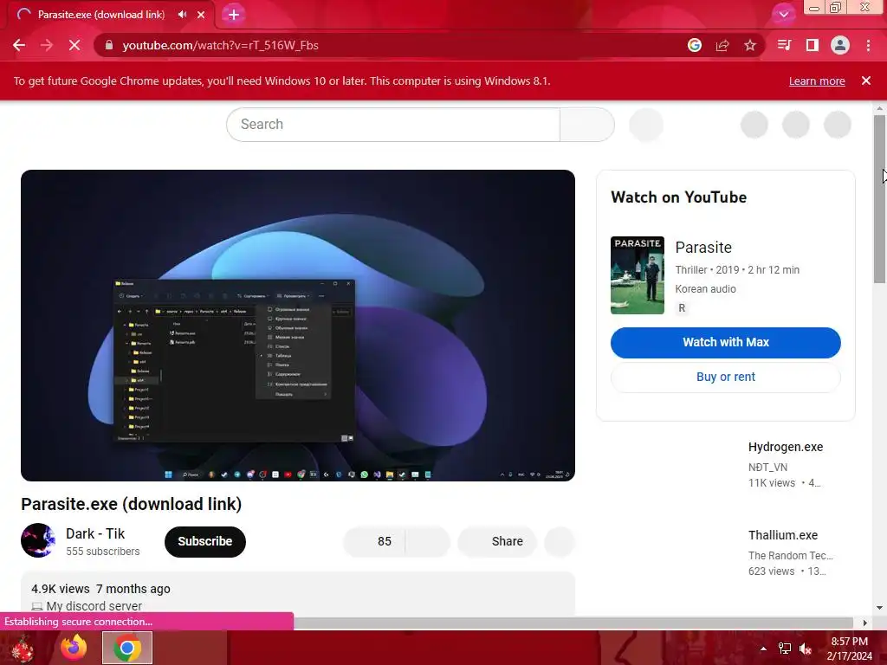Viewport: 887px width, 665px height.
Task: Open Learn more about Chrome updates
Action: 817,81
